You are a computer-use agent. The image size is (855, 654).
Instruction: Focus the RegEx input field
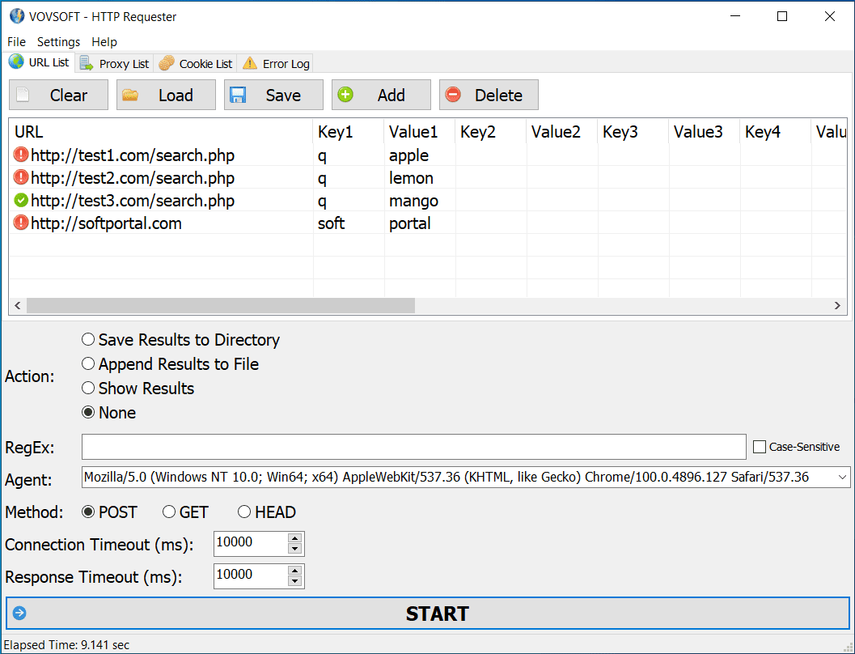414,447
